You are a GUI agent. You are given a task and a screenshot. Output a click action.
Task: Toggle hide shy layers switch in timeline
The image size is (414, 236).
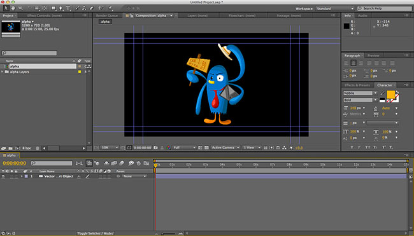point(106,163)
